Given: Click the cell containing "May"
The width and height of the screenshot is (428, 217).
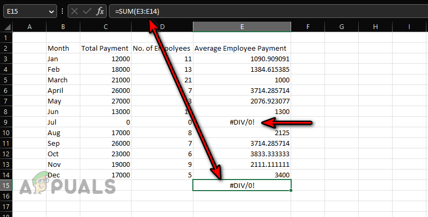Looking at the screenshot, I should click(63, 101).
